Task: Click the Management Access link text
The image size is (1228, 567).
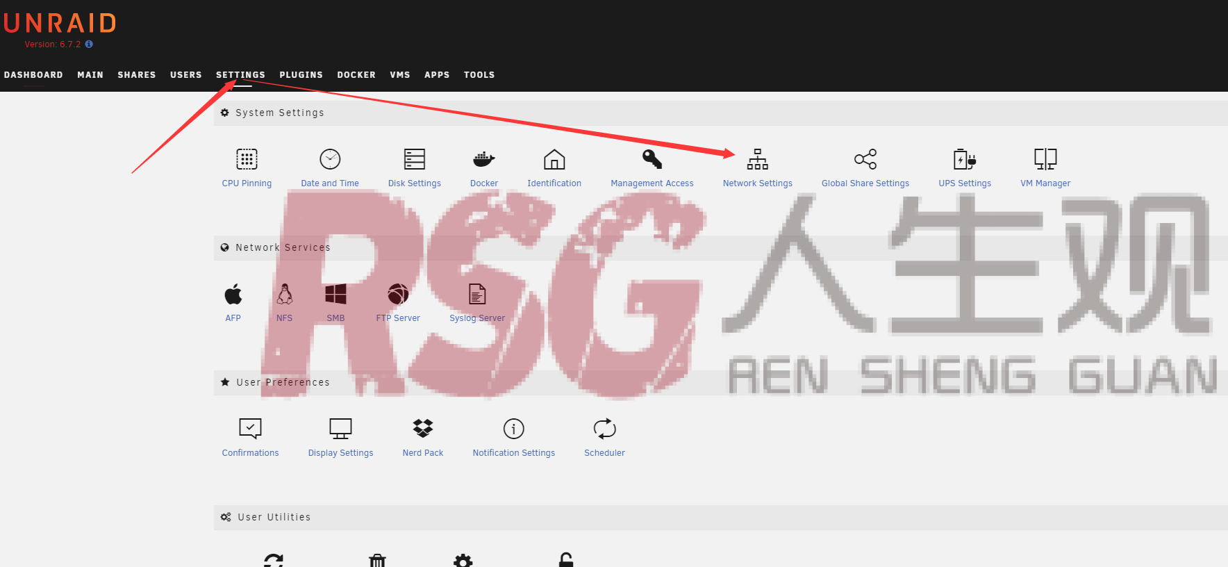Action: click(x=652, y=183)
